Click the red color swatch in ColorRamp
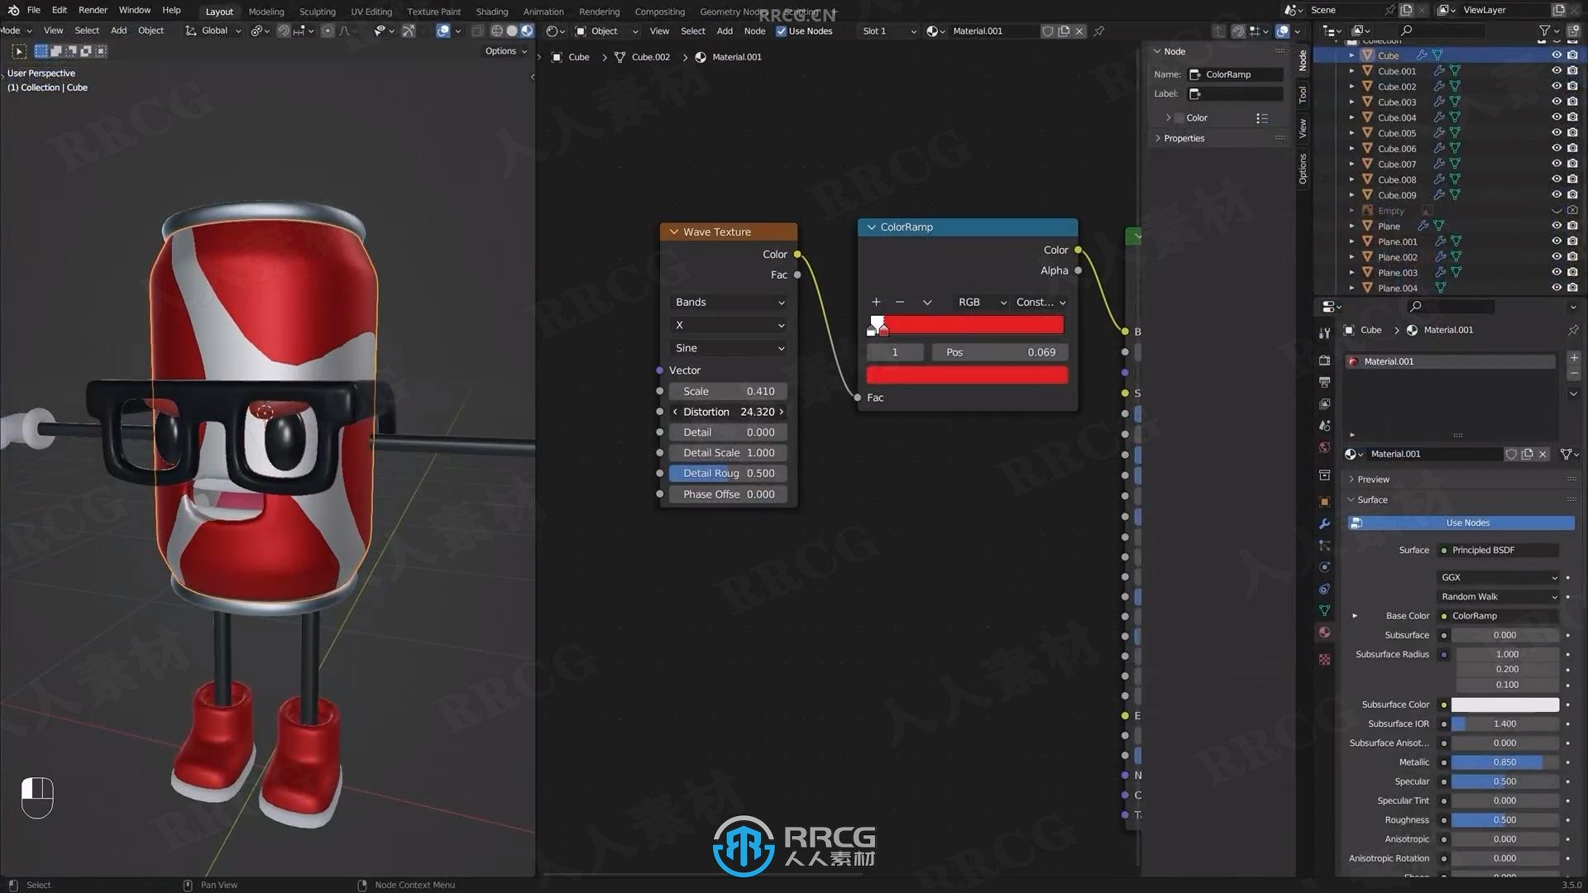Screen dimensions: 1588x893 (x=967, y=375)
